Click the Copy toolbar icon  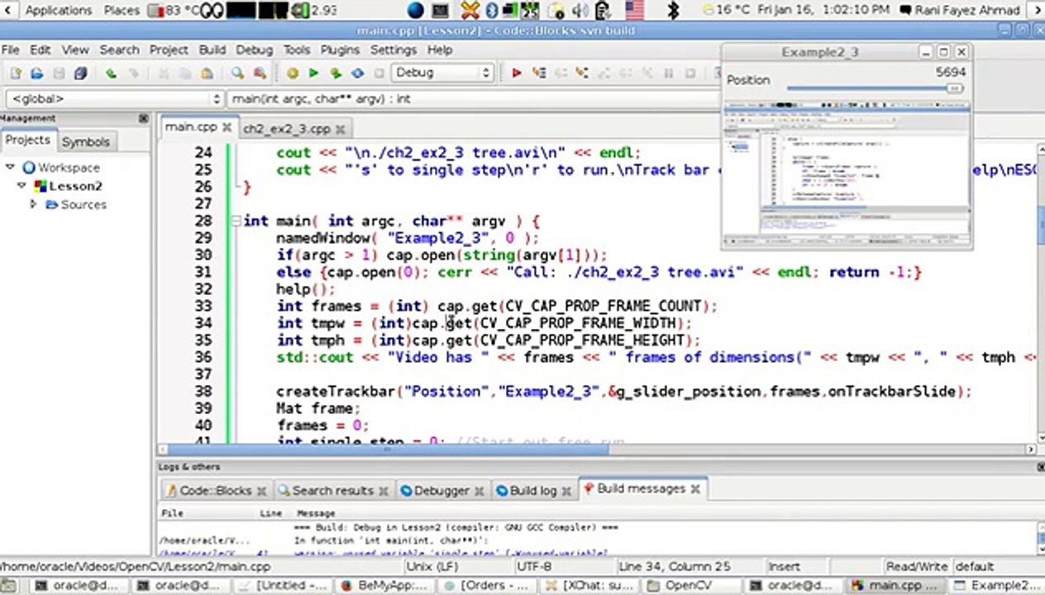point(185,73)
